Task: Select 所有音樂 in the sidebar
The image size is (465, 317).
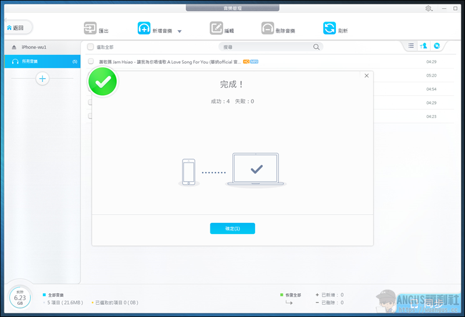Action: (41, 61)
